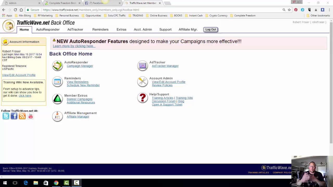Open the Acct. Admin menu
333x187 pixels.
pos(143,30)
